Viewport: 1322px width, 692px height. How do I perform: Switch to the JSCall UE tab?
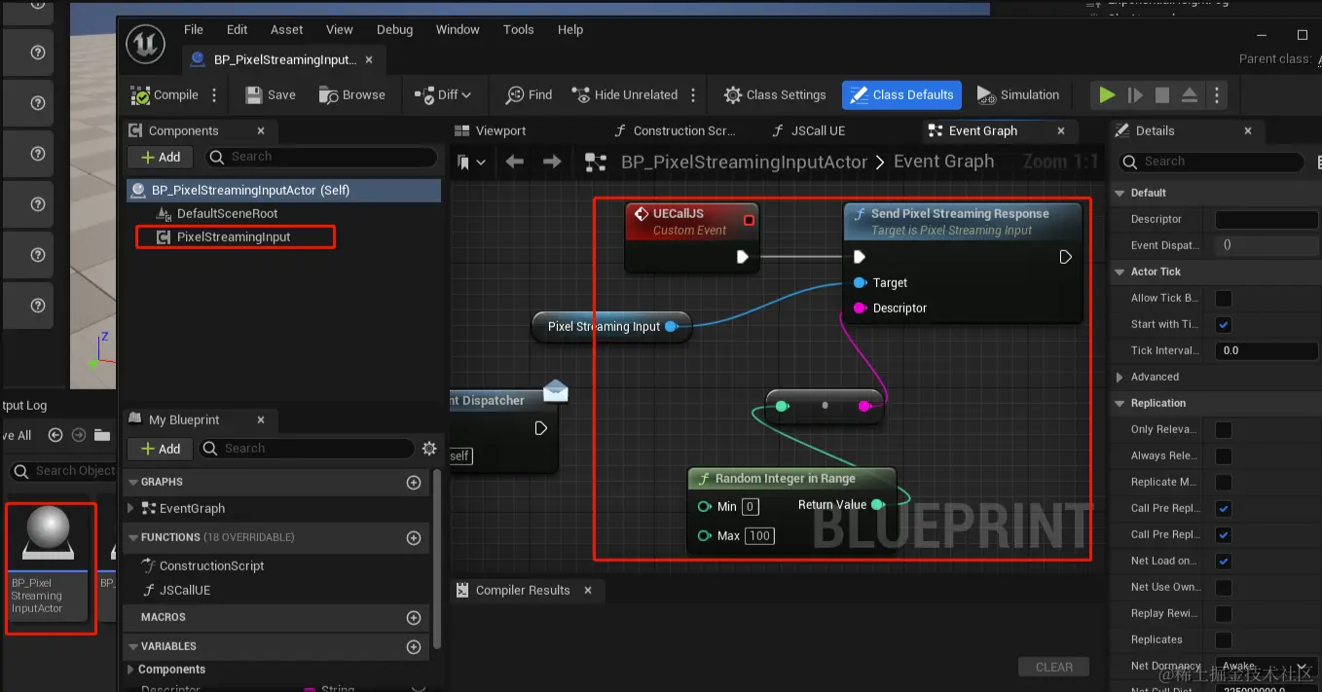click(809, 130)
